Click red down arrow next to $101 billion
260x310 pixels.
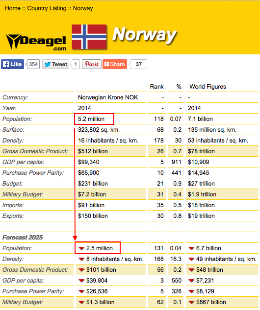[81, 270]
